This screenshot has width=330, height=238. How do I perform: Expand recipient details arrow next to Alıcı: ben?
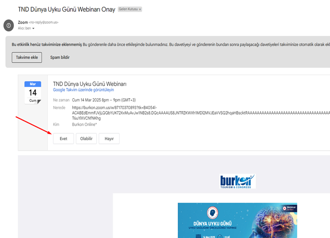[x=33, y=28]
